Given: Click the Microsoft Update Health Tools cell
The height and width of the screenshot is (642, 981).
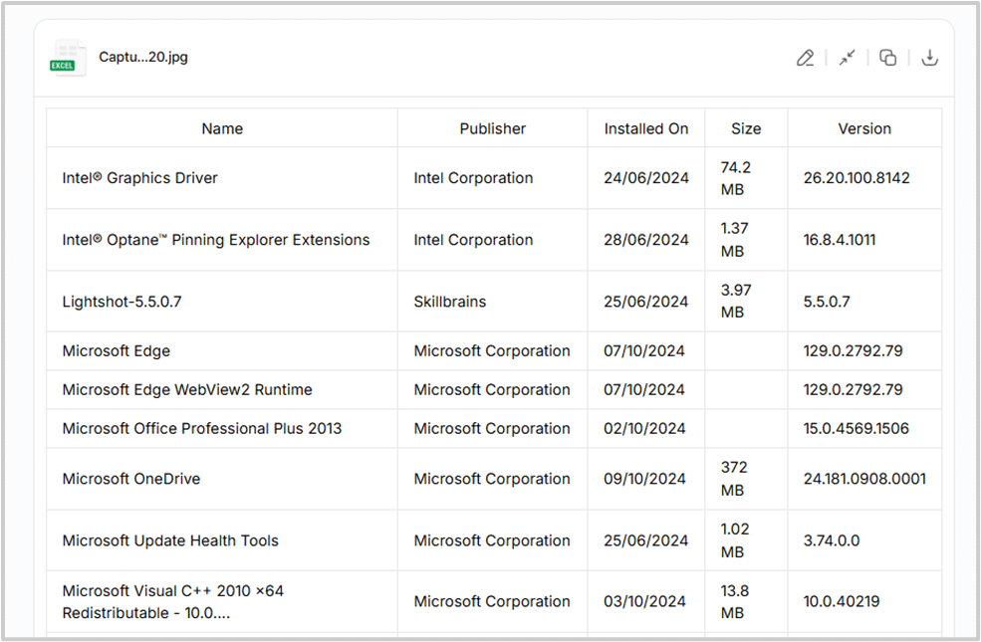Looking at the screenshot, I should 170,540.
